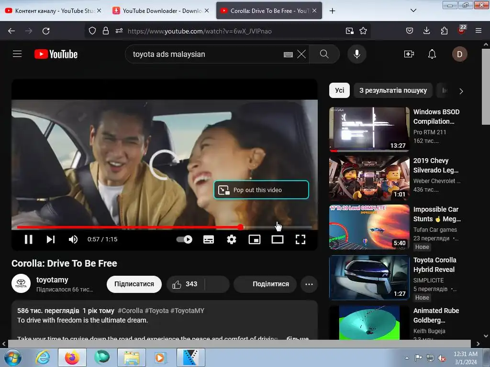The width and height of the screenshot is (490, 367).
Task: Open more actions three-dot menu
Action: click(x=309, y=284)
